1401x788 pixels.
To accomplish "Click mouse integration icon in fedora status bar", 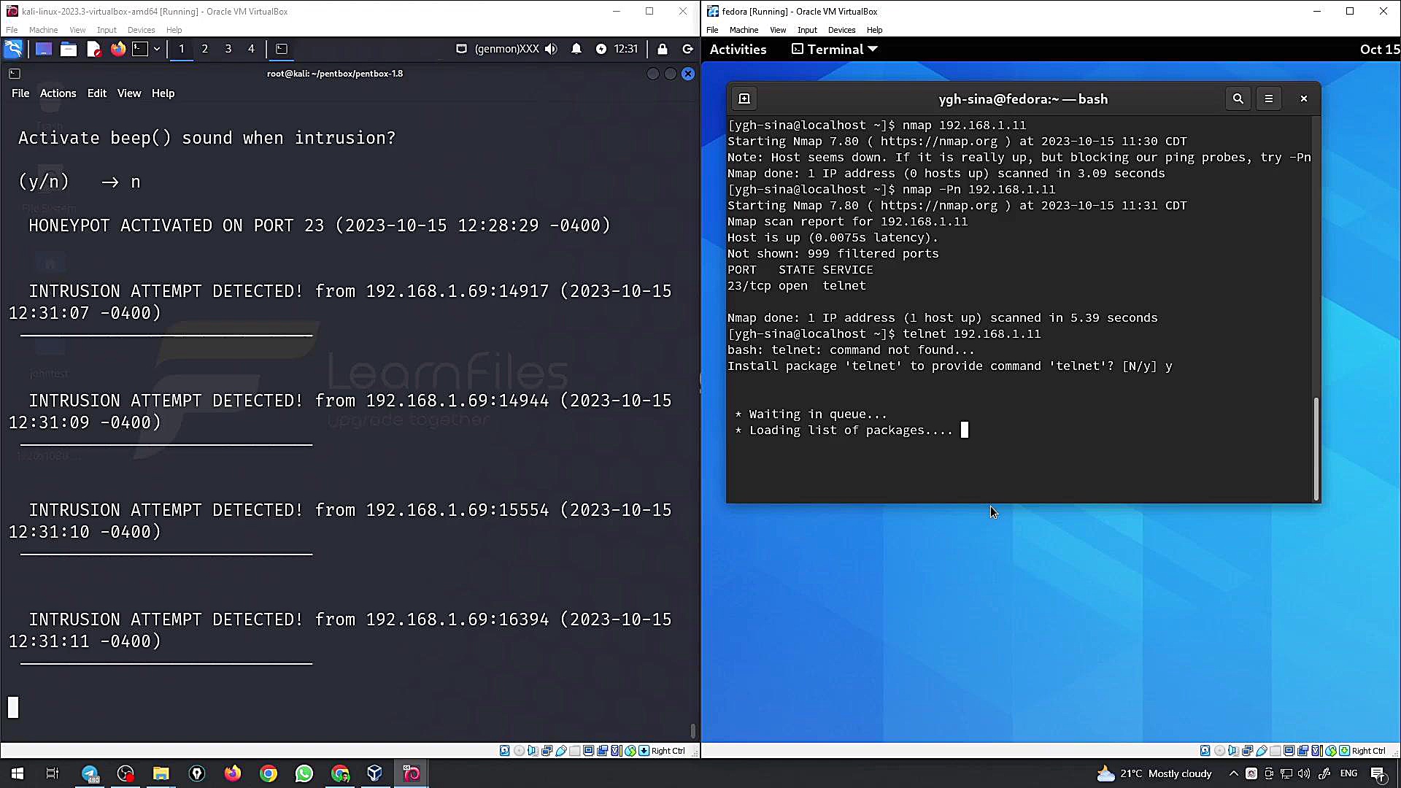I will 1331,751.
